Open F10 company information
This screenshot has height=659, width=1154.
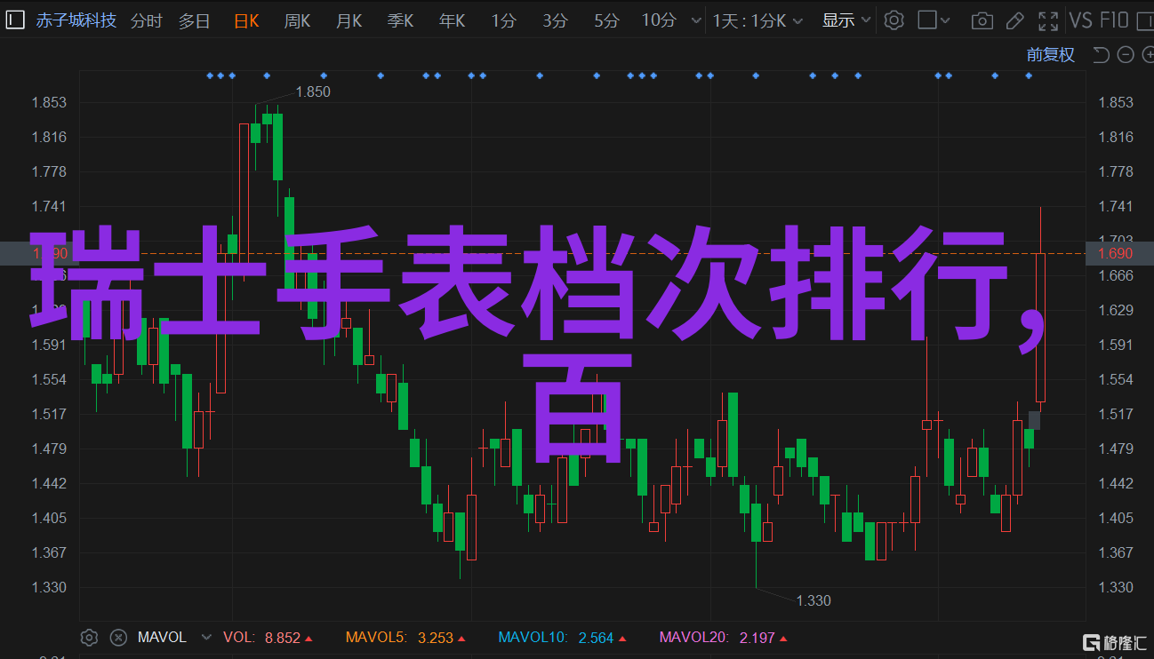[1113, 20]
